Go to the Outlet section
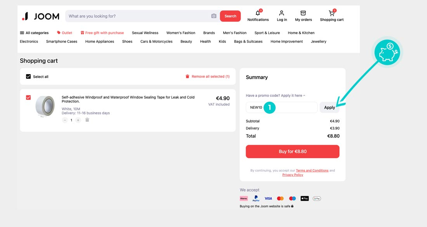Screen dimensions: 427x227 click(64, 33)
